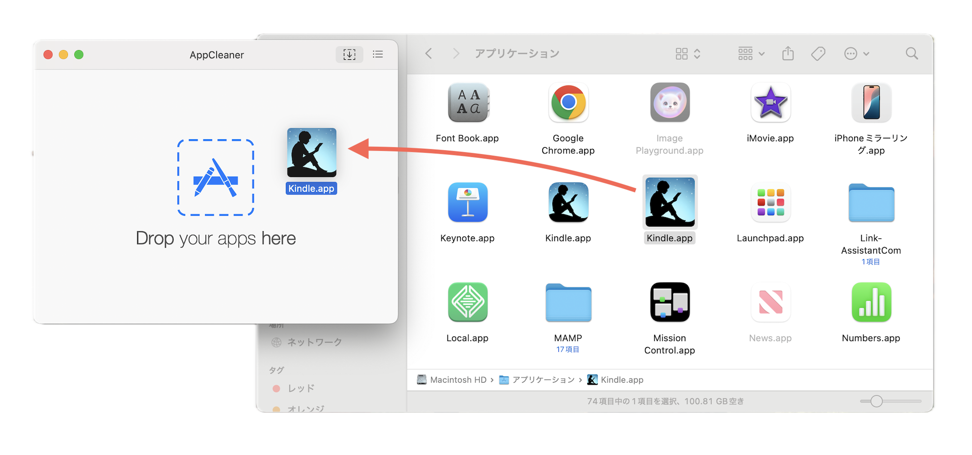Change Finder icon view mode selector
The width and height of the screenshot is (972, 455).
(x=688, y=54)
